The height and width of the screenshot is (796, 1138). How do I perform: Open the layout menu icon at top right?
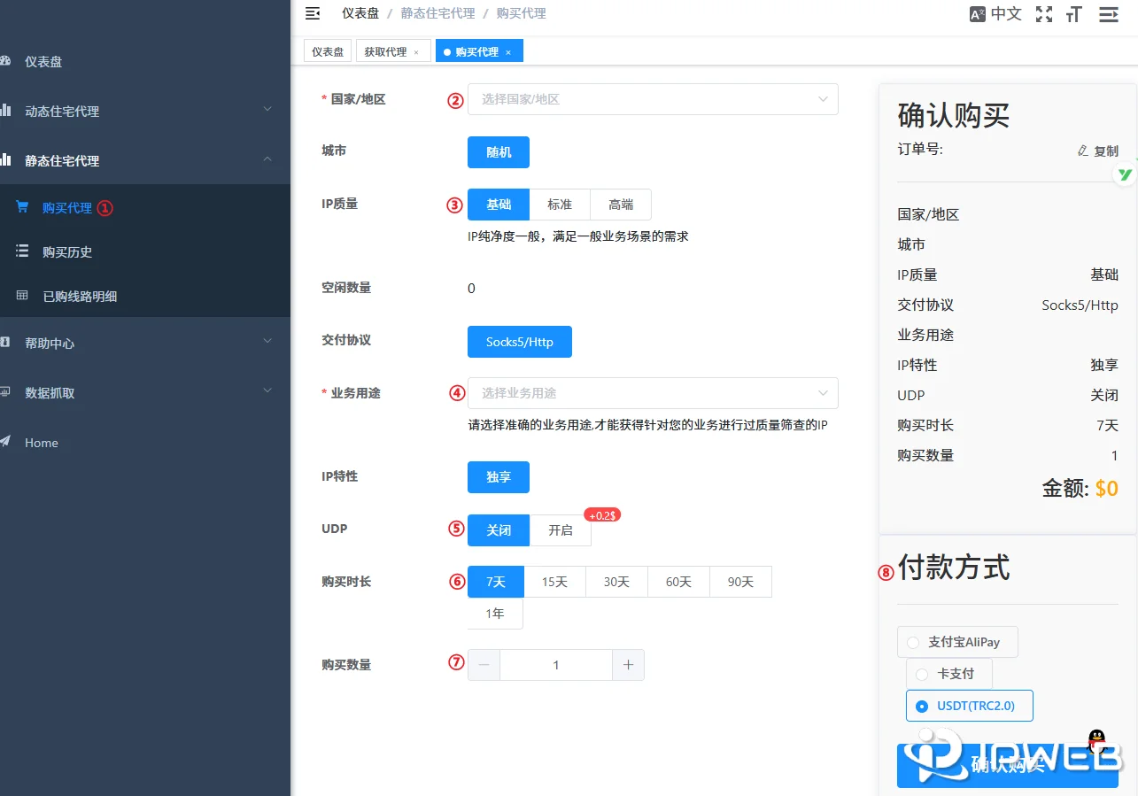click(x=1106, y=13)
